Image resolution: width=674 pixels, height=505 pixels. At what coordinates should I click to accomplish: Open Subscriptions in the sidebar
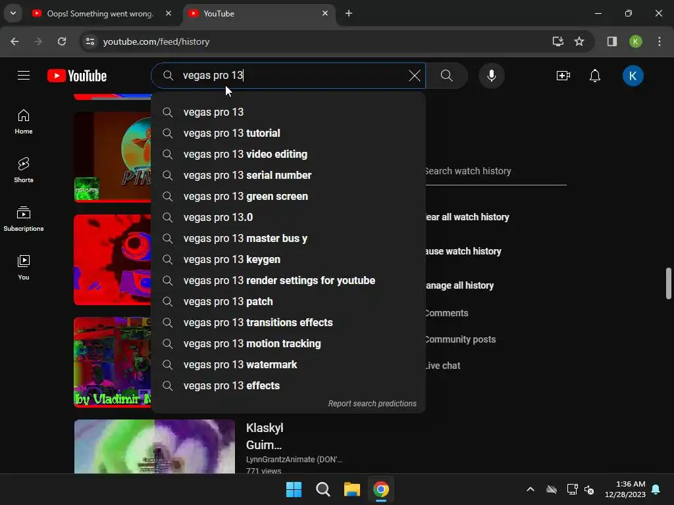click(x=24, y=219)
